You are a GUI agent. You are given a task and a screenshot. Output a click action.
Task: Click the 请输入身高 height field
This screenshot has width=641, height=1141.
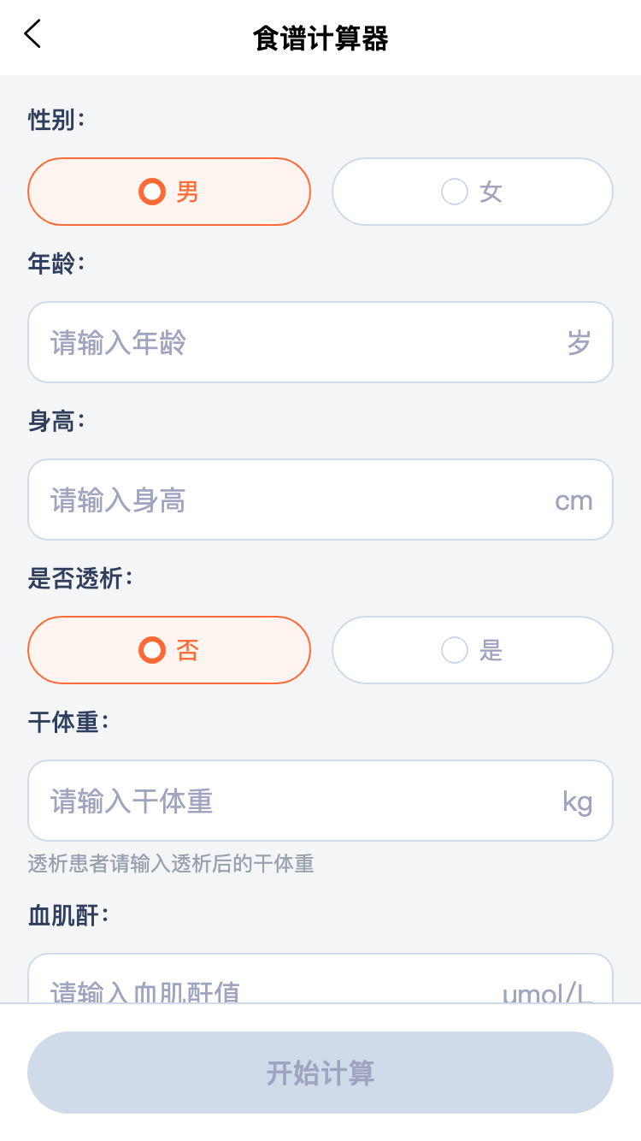coord(291,500)
